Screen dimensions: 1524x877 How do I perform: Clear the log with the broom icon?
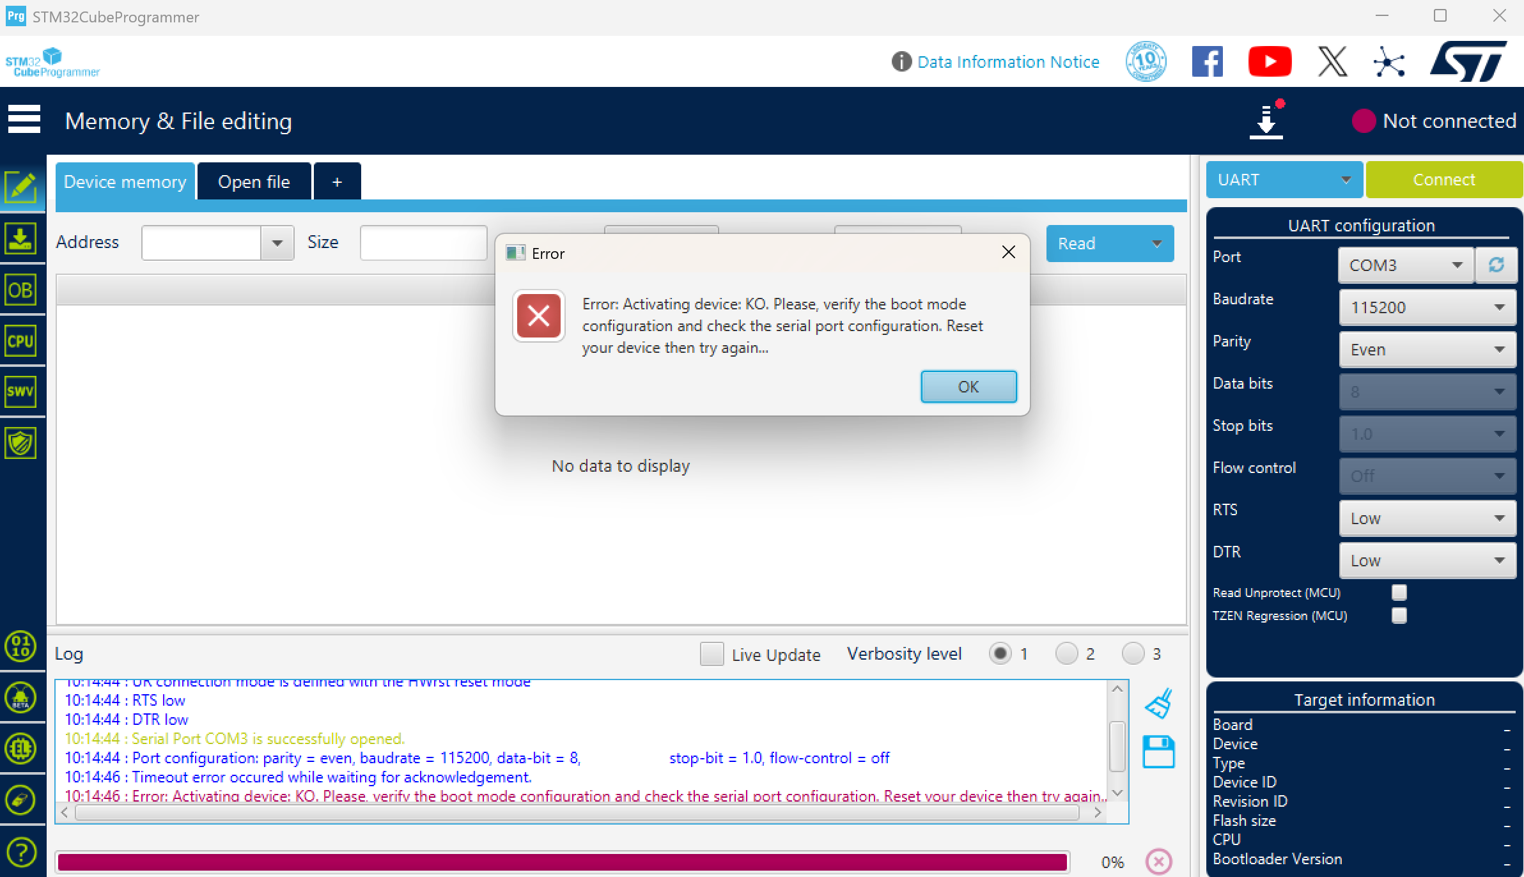tap(1158, 704)
